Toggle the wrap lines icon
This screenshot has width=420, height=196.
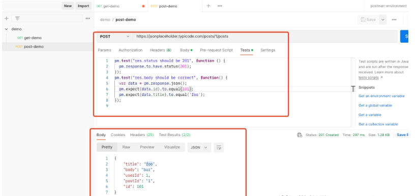coord(219,147)
